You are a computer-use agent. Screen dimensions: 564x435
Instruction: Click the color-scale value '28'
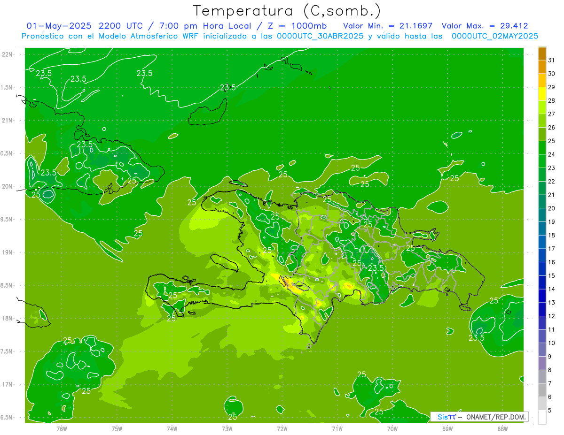[x=552, y=100]
